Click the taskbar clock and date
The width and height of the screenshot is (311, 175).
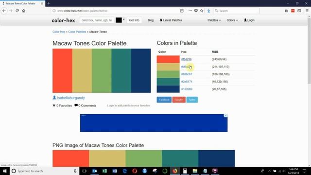(294, 171)
